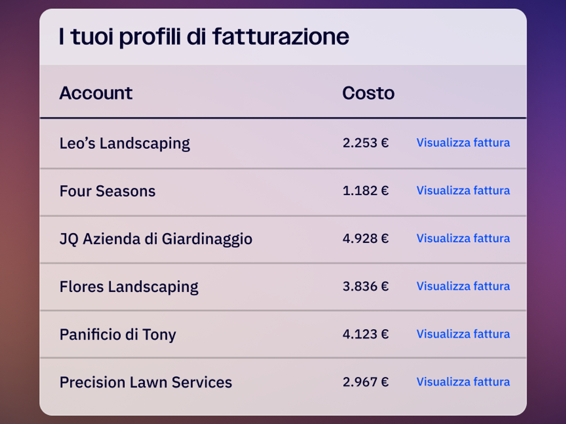Select the Panificio di Tony account name
Viewport: 566px width, 424px height.
coord(118,334)
